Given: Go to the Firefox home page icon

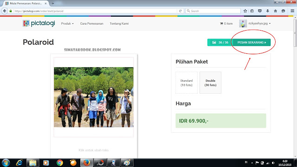Looking at the screenshot, I should 275,11.
